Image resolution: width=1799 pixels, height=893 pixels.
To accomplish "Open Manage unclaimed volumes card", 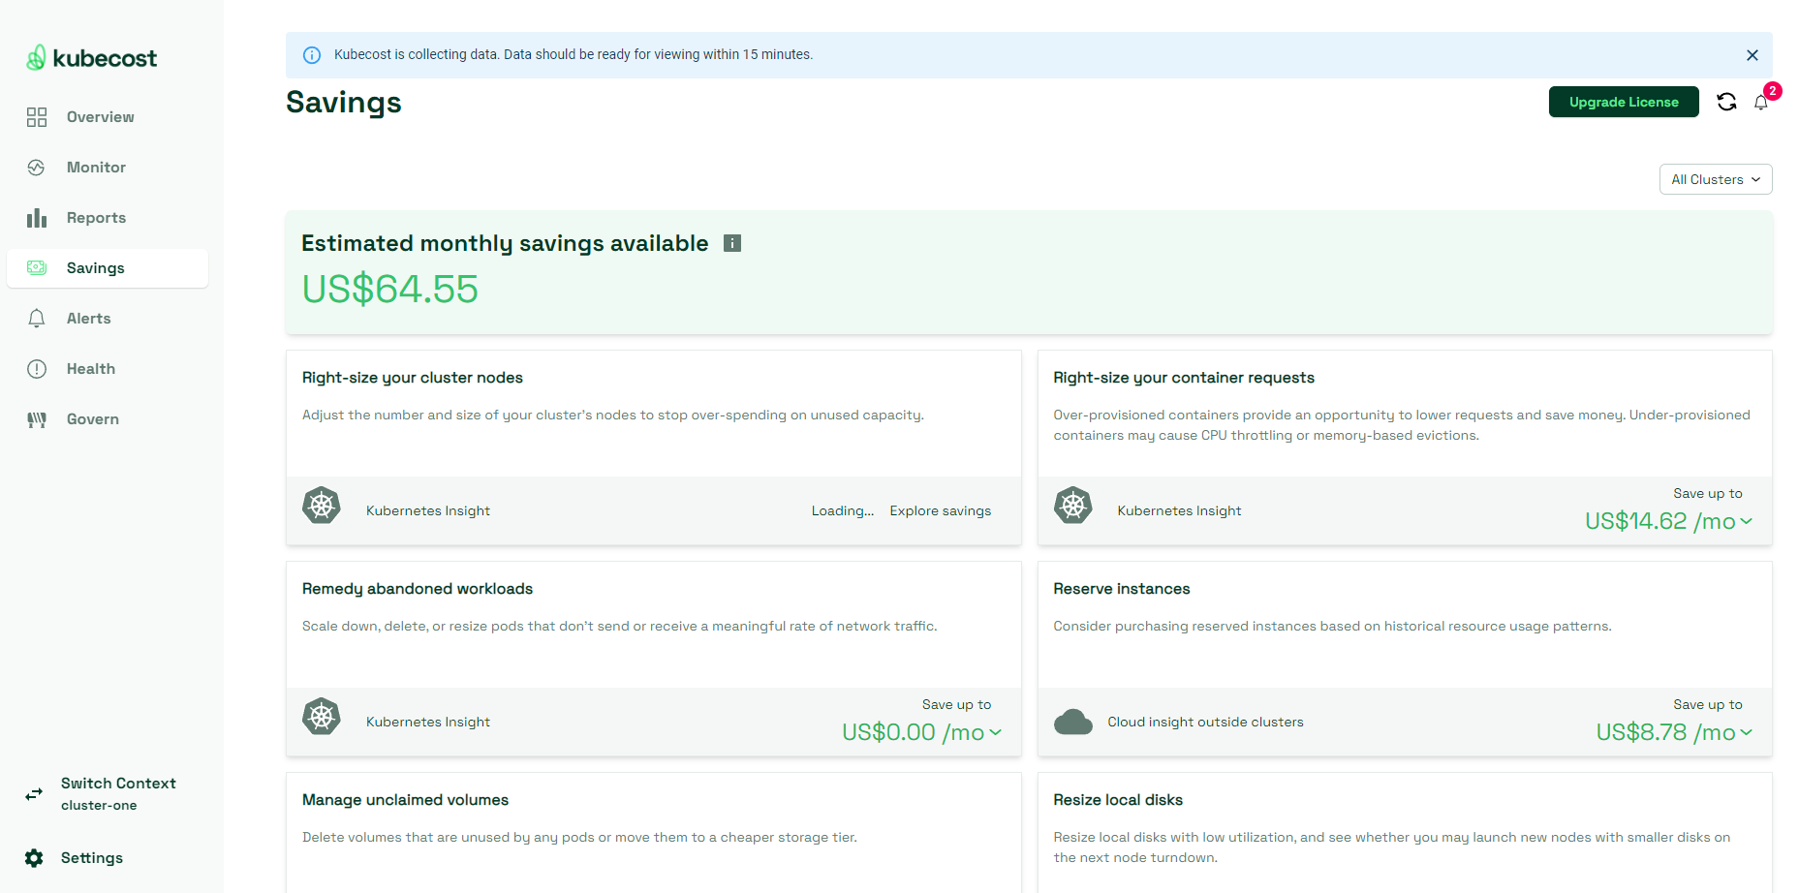I will tap(405, 800).
